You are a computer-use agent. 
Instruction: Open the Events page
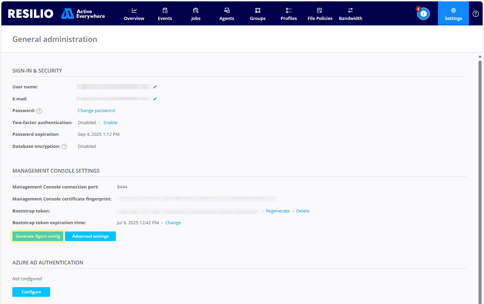pyautogui.click(x=165, y=14)
